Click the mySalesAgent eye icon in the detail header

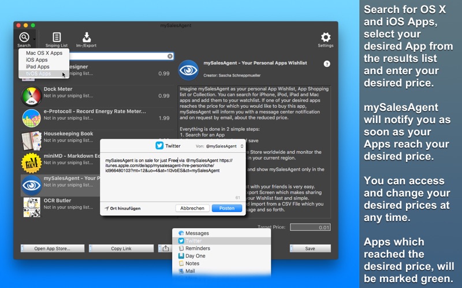click(x=188, y=70)
